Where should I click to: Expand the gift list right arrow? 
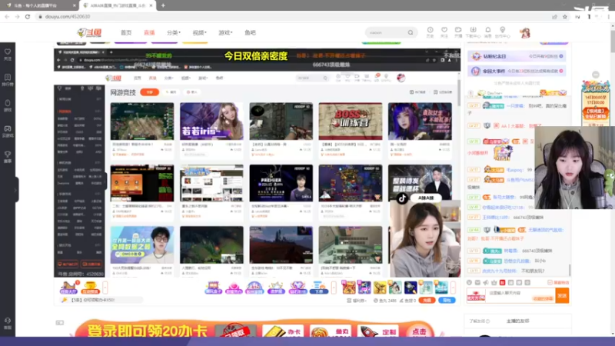pyautogui.click(x=453, y=288)
